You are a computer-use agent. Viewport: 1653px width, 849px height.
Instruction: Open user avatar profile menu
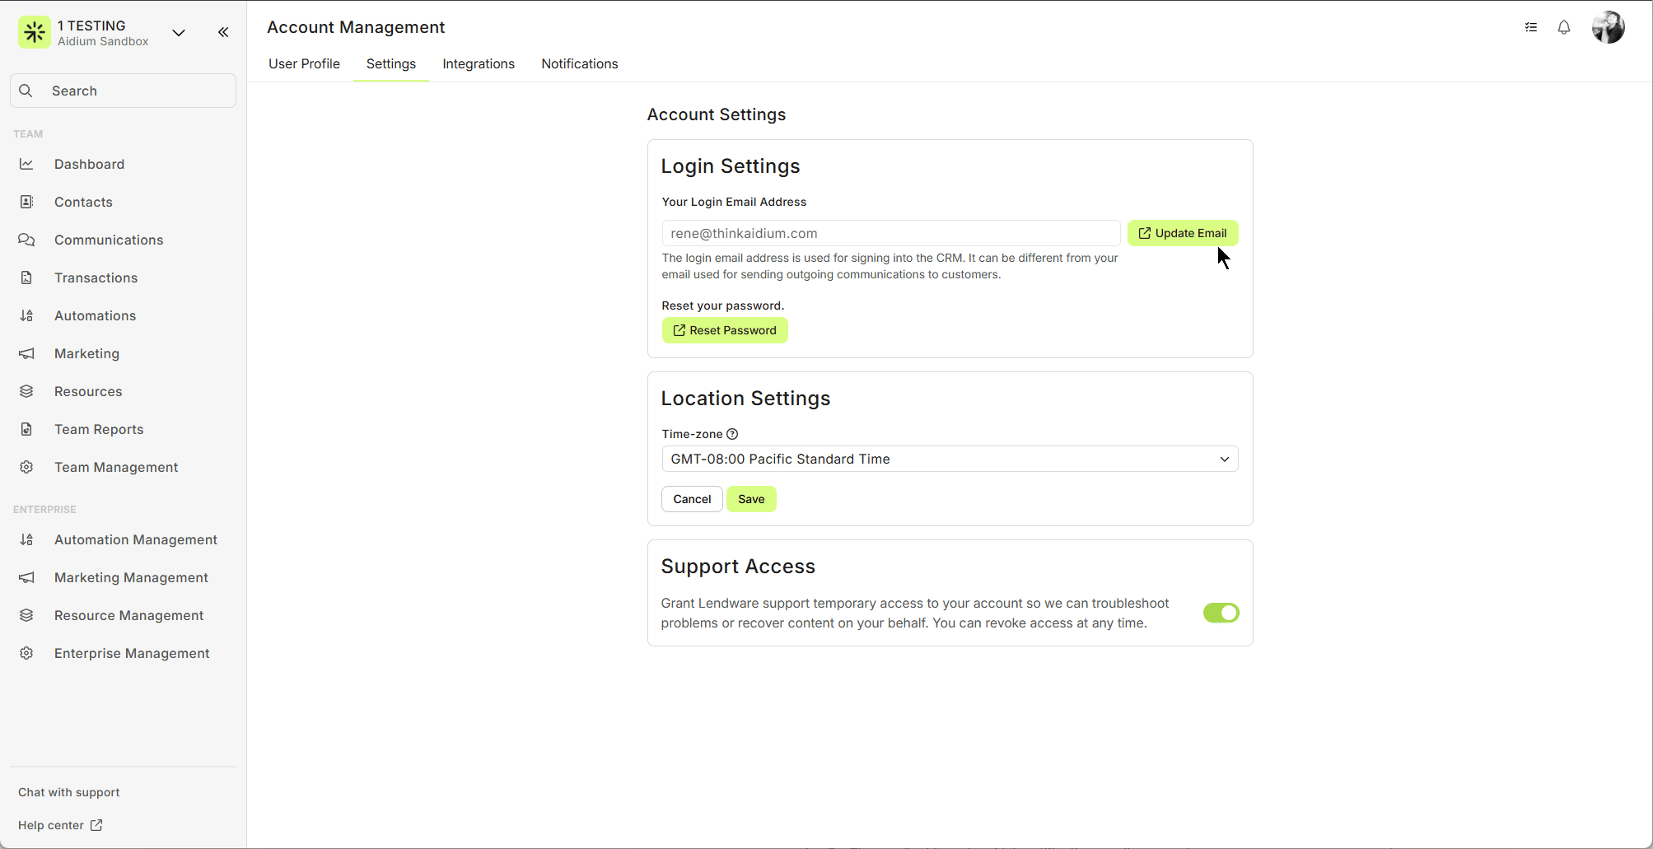click(1607, 28)
